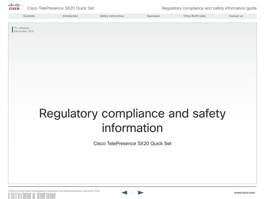265x199 pixels.
Task: Open the Contents tab
Action: tap(29, 16)
